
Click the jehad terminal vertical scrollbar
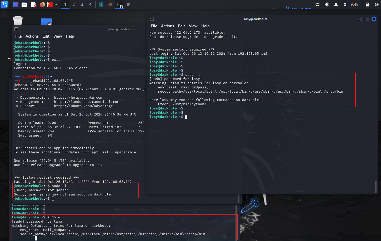(239, 198)
